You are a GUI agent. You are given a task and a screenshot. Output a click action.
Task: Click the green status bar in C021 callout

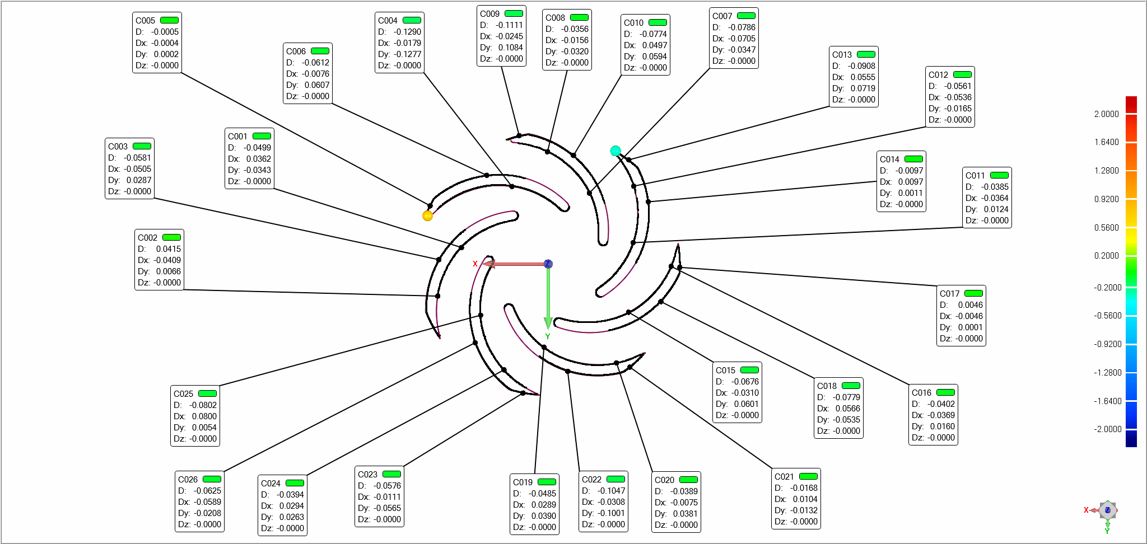point(808,476)
